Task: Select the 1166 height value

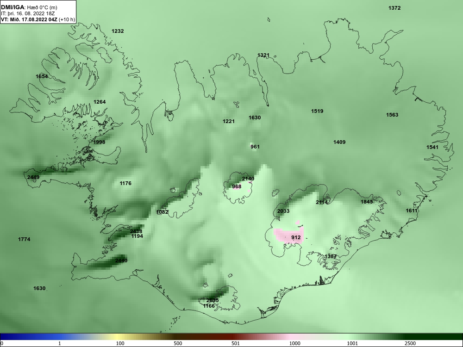Action: pos(209,306)
